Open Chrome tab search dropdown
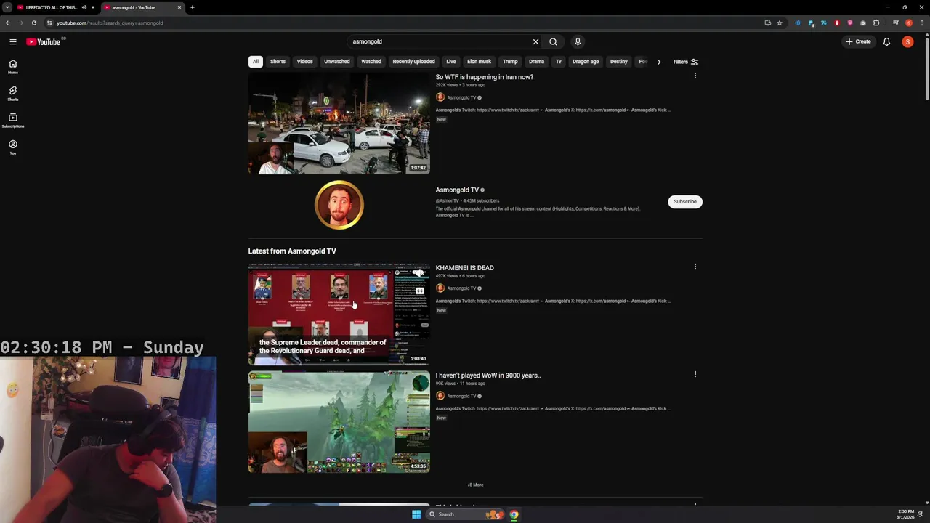This screenshot has height=523, width=930. pos(7,7)
